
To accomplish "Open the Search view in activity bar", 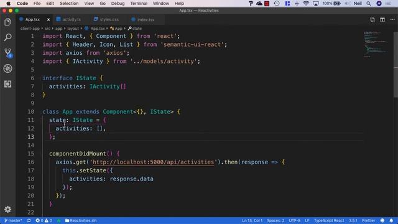I will tap(7, 37).
